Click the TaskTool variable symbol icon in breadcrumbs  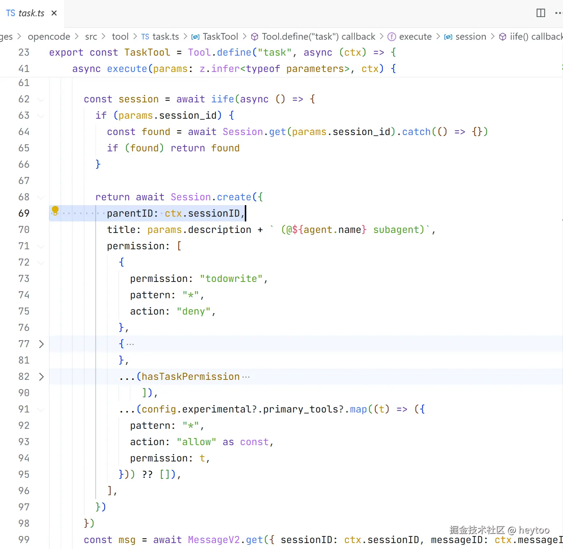click(195, 37)
